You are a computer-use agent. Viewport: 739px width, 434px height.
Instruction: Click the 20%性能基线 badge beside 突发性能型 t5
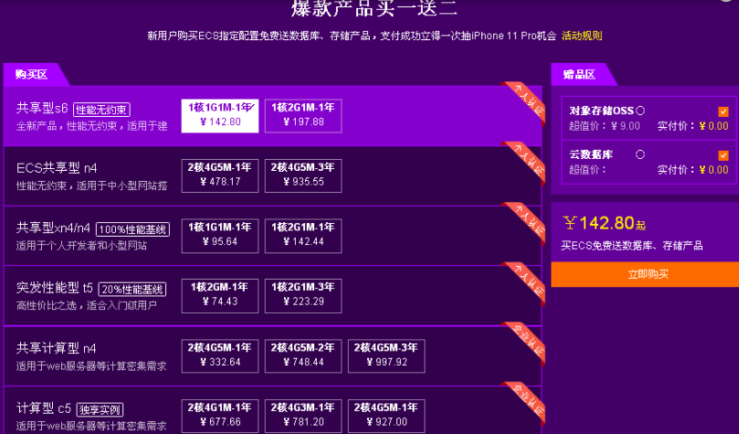click(132, 289)
